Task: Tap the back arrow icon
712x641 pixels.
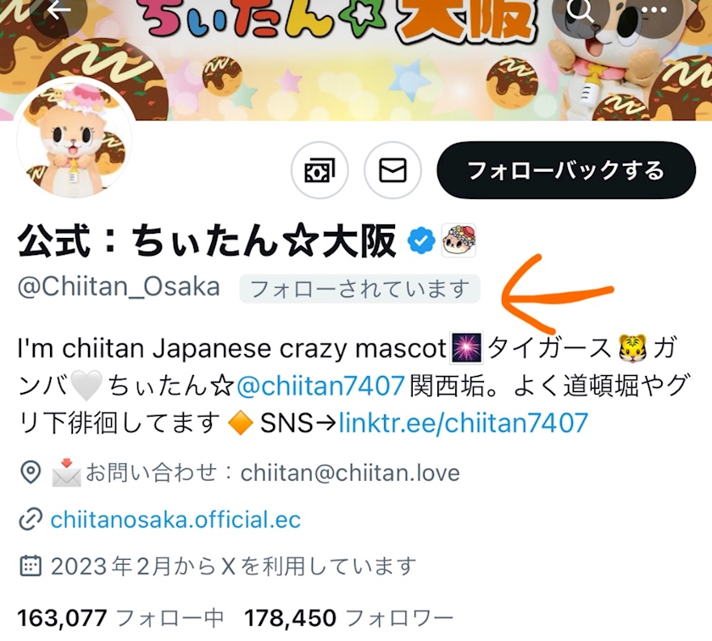Action: [58, 10]
